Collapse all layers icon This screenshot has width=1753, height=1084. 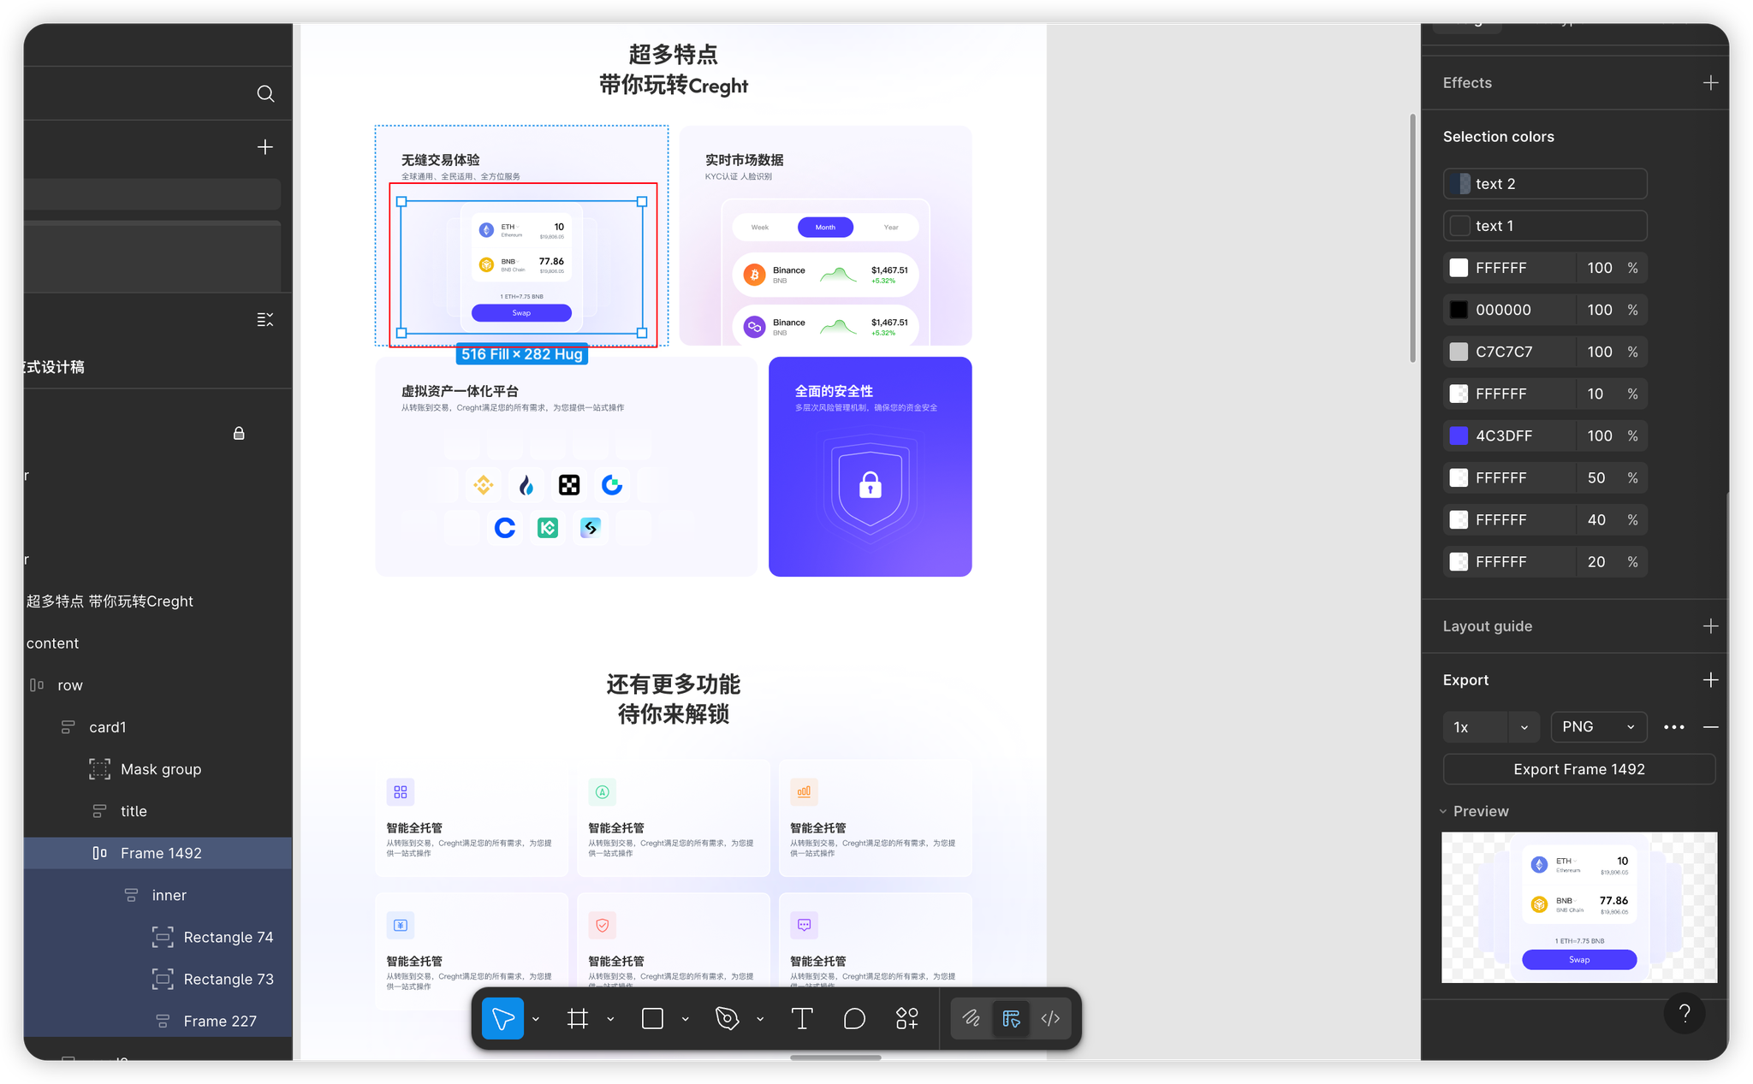point(265,319)
